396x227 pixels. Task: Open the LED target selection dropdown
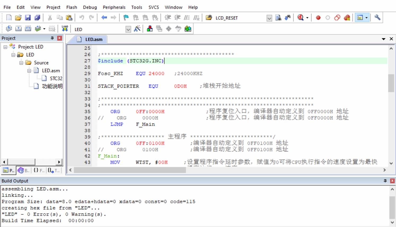tap(128, 29)
